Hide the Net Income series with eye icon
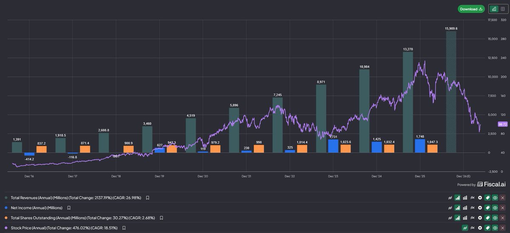The image size is (510, 233). 495,208
